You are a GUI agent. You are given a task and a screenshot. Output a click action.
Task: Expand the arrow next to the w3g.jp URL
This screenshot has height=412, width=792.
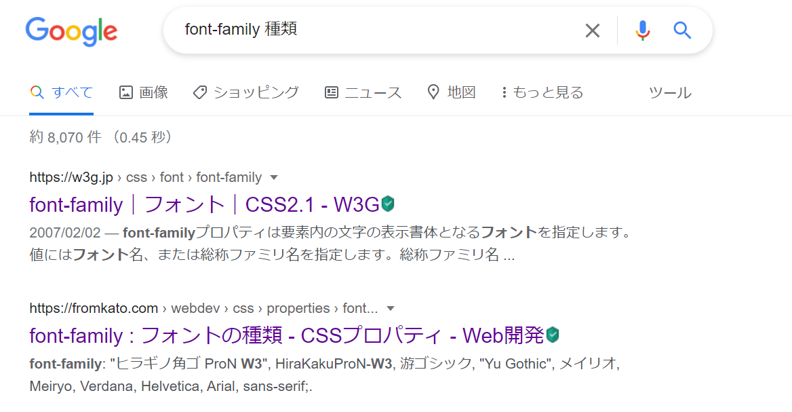274,177
